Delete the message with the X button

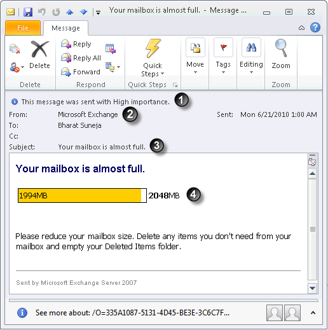pyautogui.click(x=39, y=55)
